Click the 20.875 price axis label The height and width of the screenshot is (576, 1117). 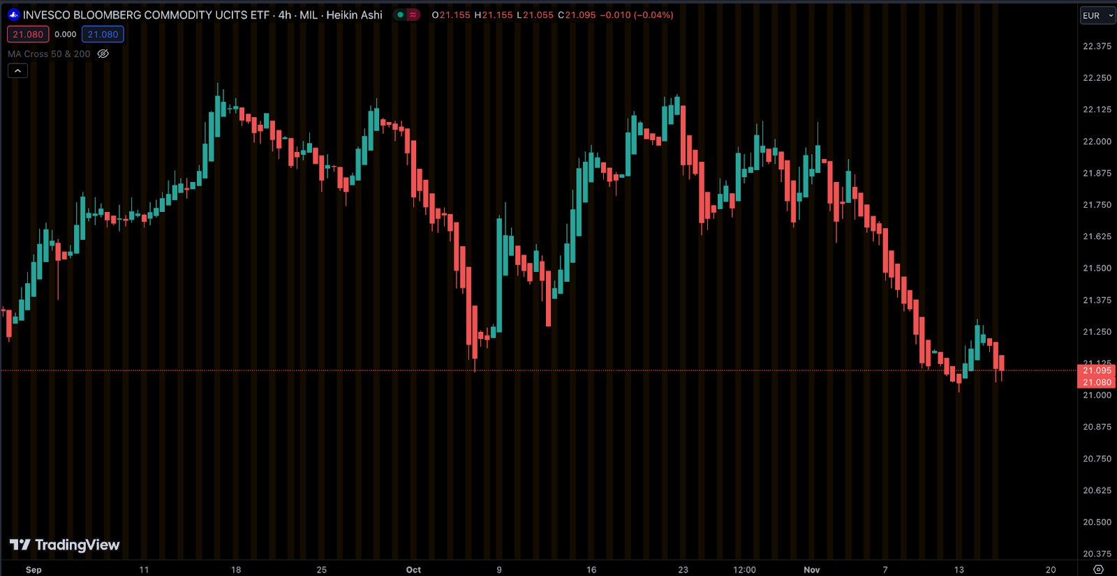tap(1097, 427)
